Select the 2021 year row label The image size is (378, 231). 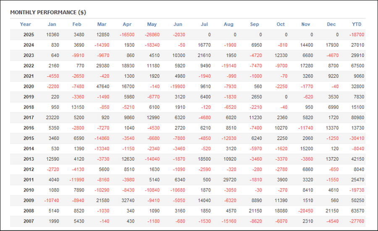pyautogui.click(x=29, y=76)
